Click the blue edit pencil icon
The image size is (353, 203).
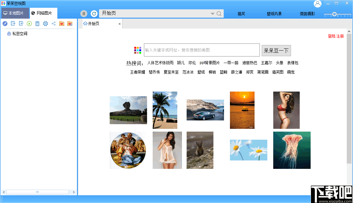5,24
